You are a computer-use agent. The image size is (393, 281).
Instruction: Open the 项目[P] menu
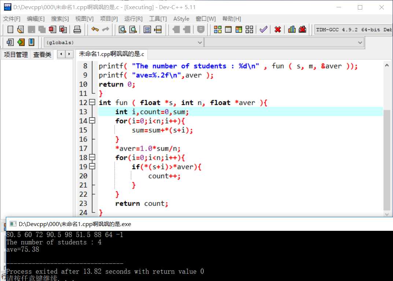pyautogui.click(x=109, y=19)
